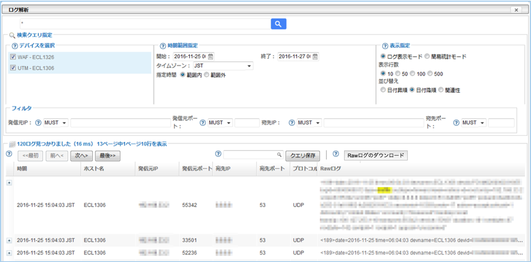
Task: Click help icon beside デバイスを選択
Action: pyautogui.click(x=15, y=46)
